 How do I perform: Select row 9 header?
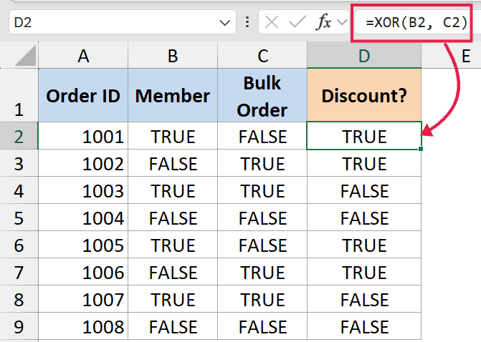point(19,326)
